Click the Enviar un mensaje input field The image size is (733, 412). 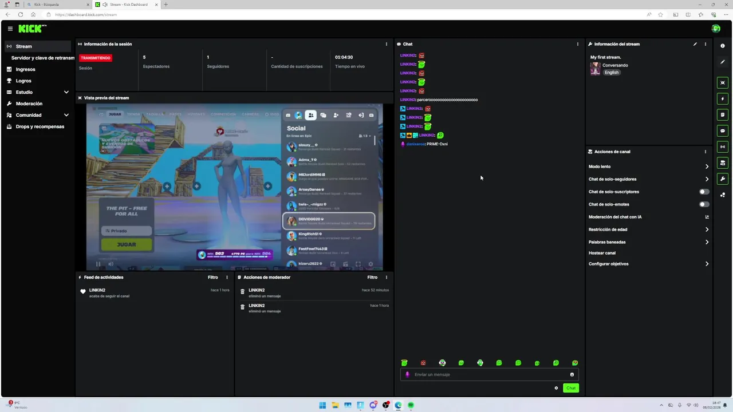(490, 375)
